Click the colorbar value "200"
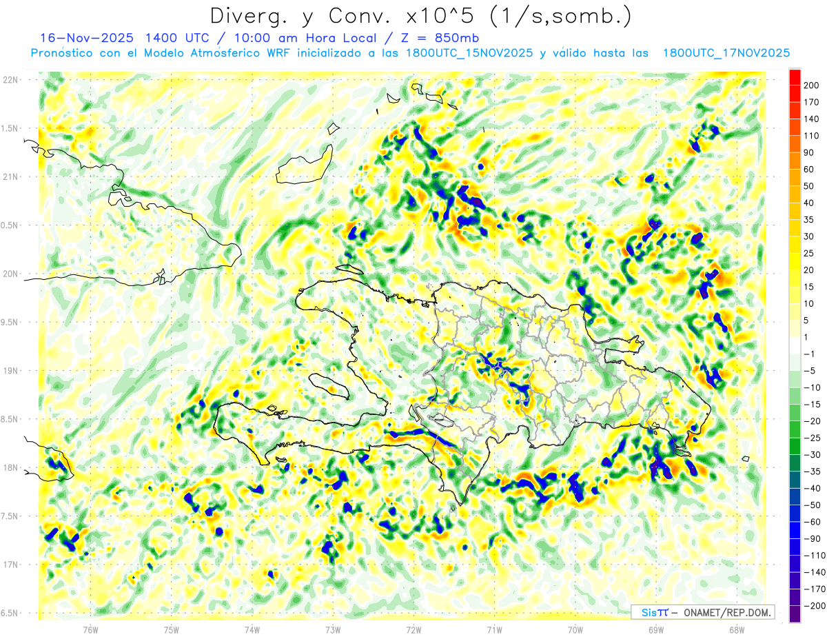The height and width of the screenshot is (639, 827). tap(811, 85)
